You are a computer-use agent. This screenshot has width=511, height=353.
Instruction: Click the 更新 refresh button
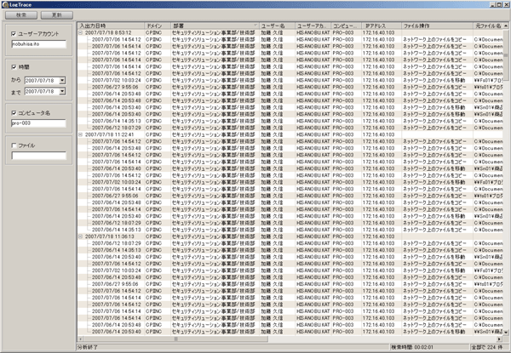pos(56,15)
